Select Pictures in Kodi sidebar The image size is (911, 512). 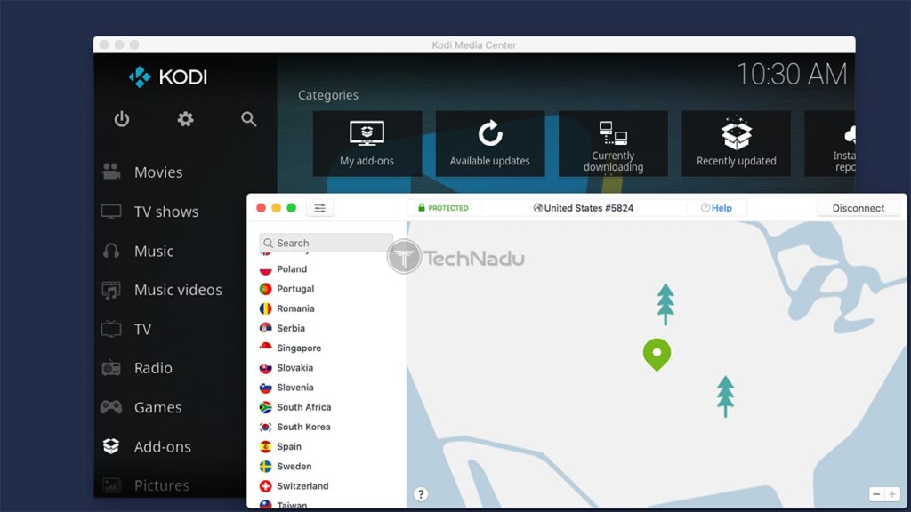162,485
